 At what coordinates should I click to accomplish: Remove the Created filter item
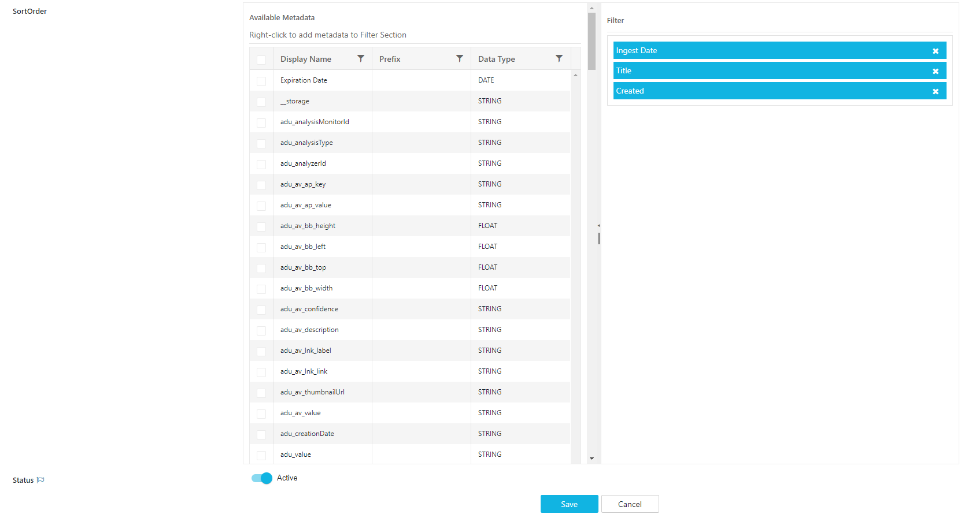935,92
